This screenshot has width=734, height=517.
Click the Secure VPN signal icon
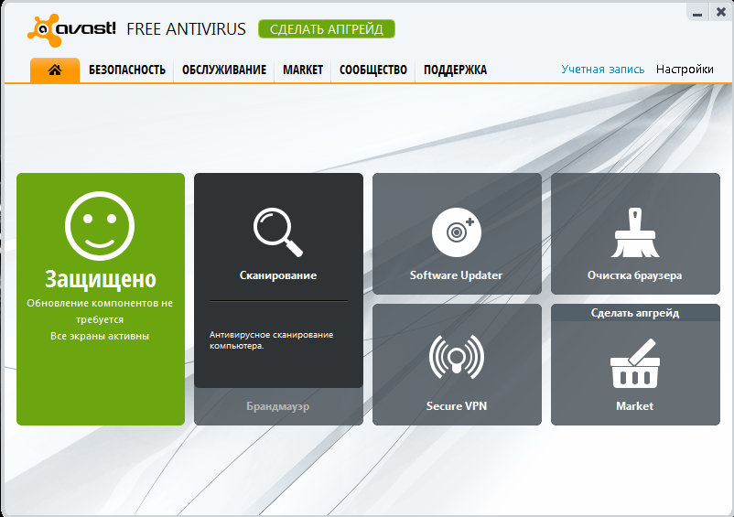tap(457, 357)
